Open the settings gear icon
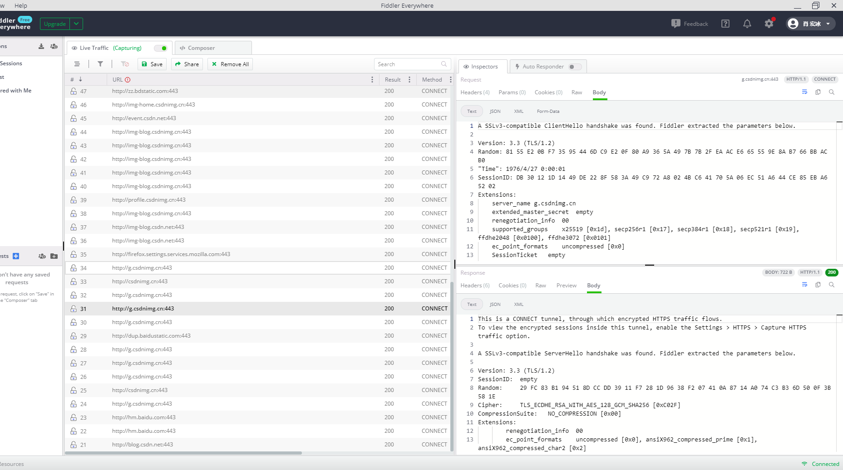Screen dimensions: 843x470 (x=769, y=24)
